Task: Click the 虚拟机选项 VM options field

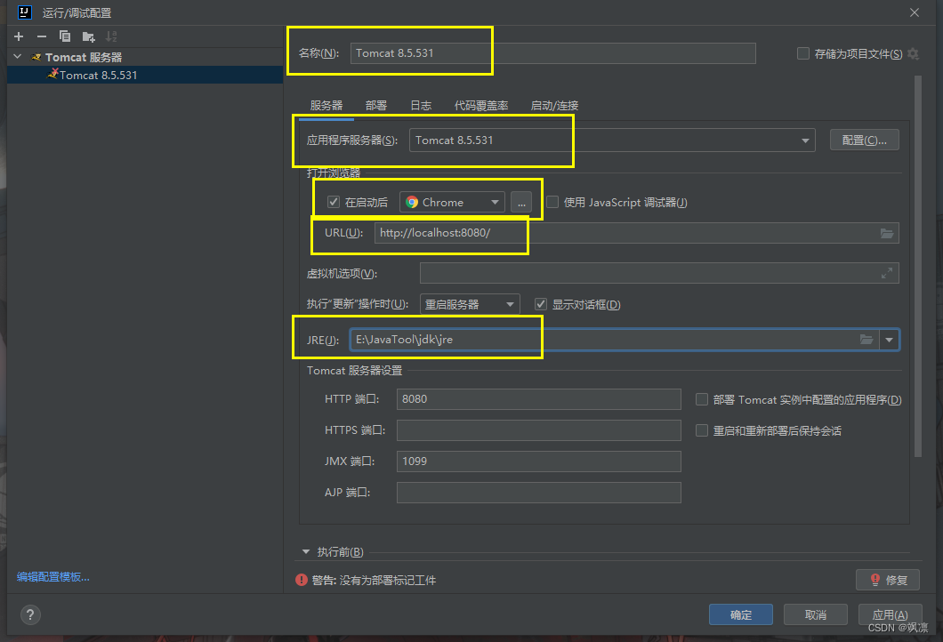Action: 659,273
